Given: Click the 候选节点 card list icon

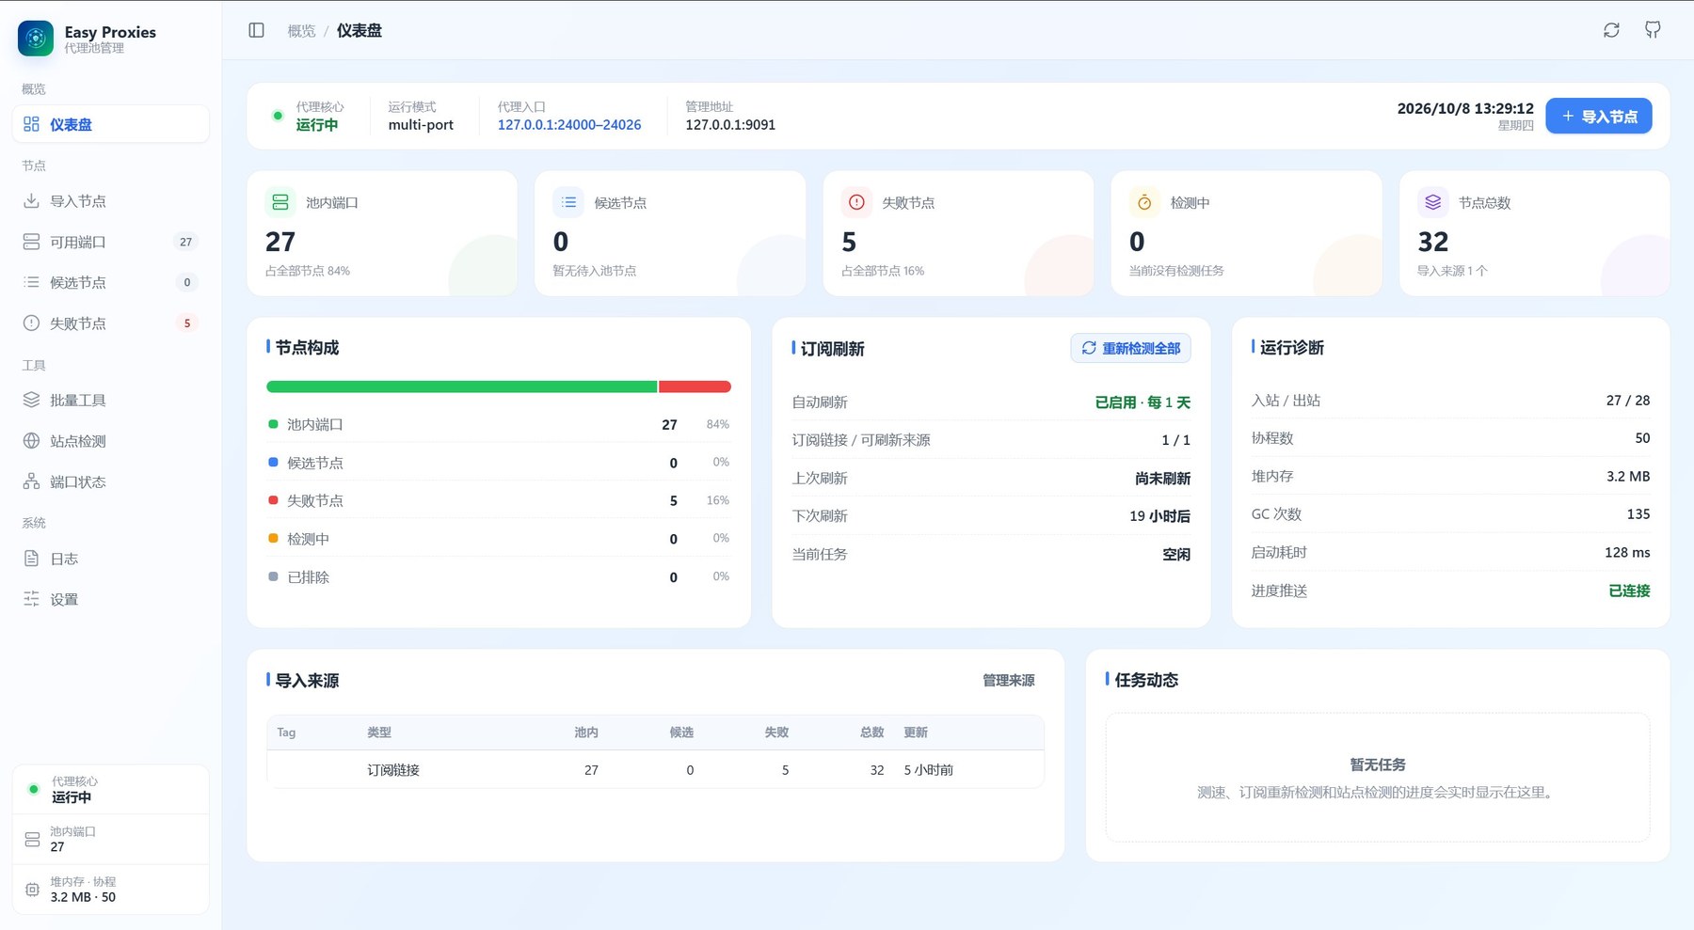Looking at the screenshot, I should (x=568, y=202).
